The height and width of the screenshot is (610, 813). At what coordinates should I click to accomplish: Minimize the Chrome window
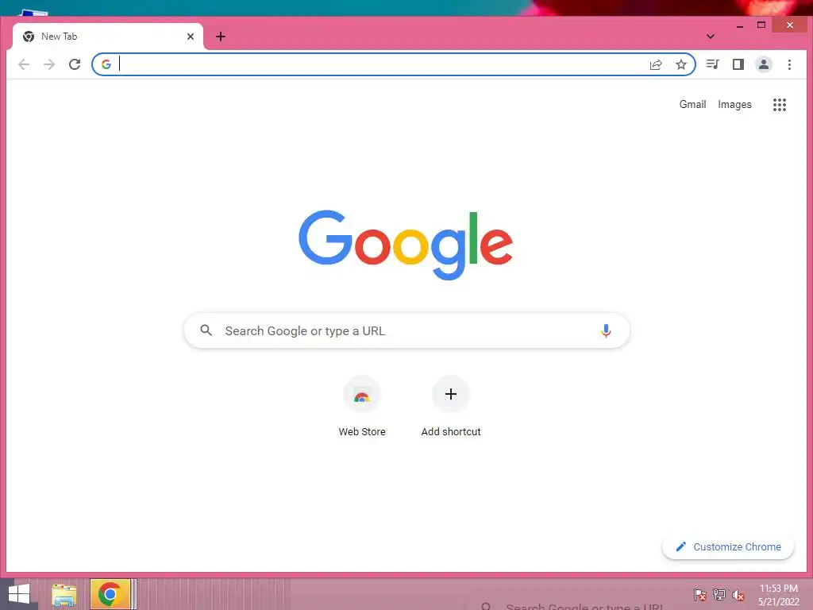click(x=740, y=25)
